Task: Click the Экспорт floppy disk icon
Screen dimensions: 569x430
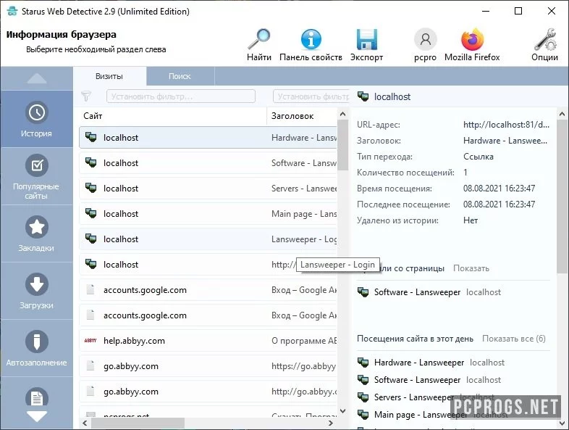Action: 366,39
